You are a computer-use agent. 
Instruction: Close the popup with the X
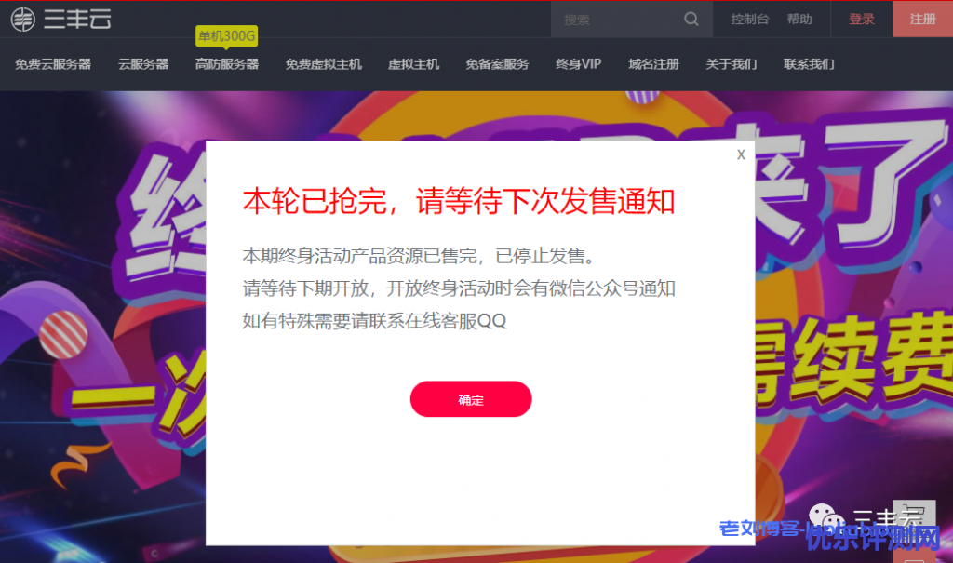(740, 154)
